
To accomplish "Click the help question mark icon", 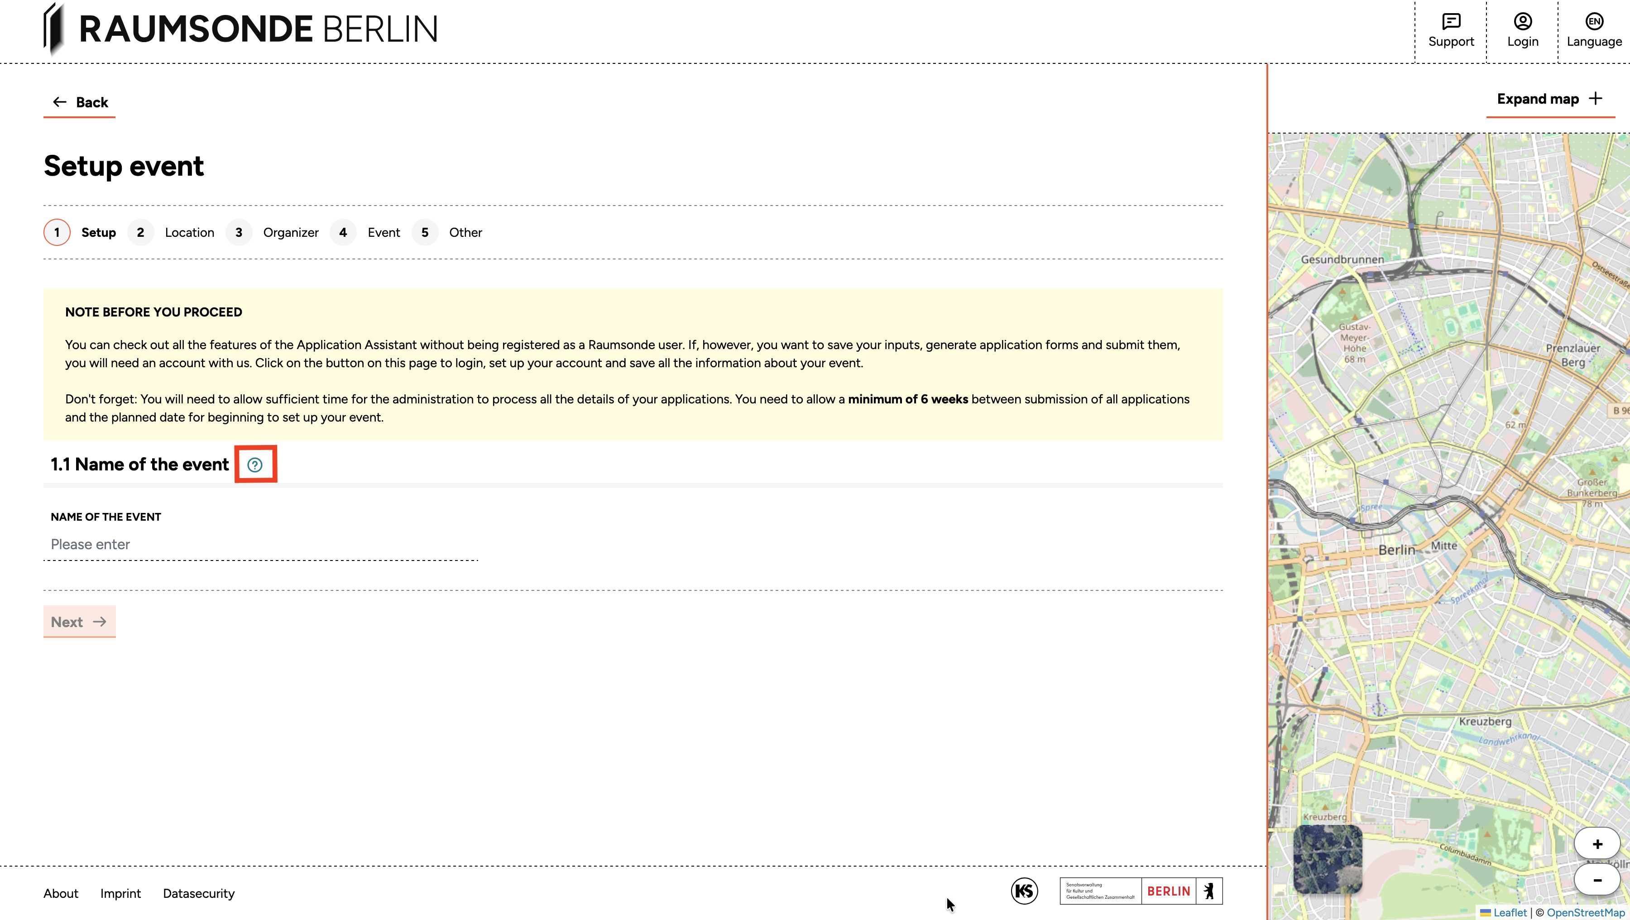I will coord(255,465).
